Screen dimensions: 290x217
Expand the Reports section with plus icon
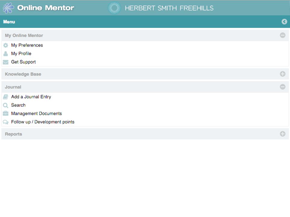point(282,134)
